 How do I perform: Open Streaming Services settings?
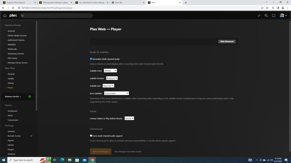(16, 54)
